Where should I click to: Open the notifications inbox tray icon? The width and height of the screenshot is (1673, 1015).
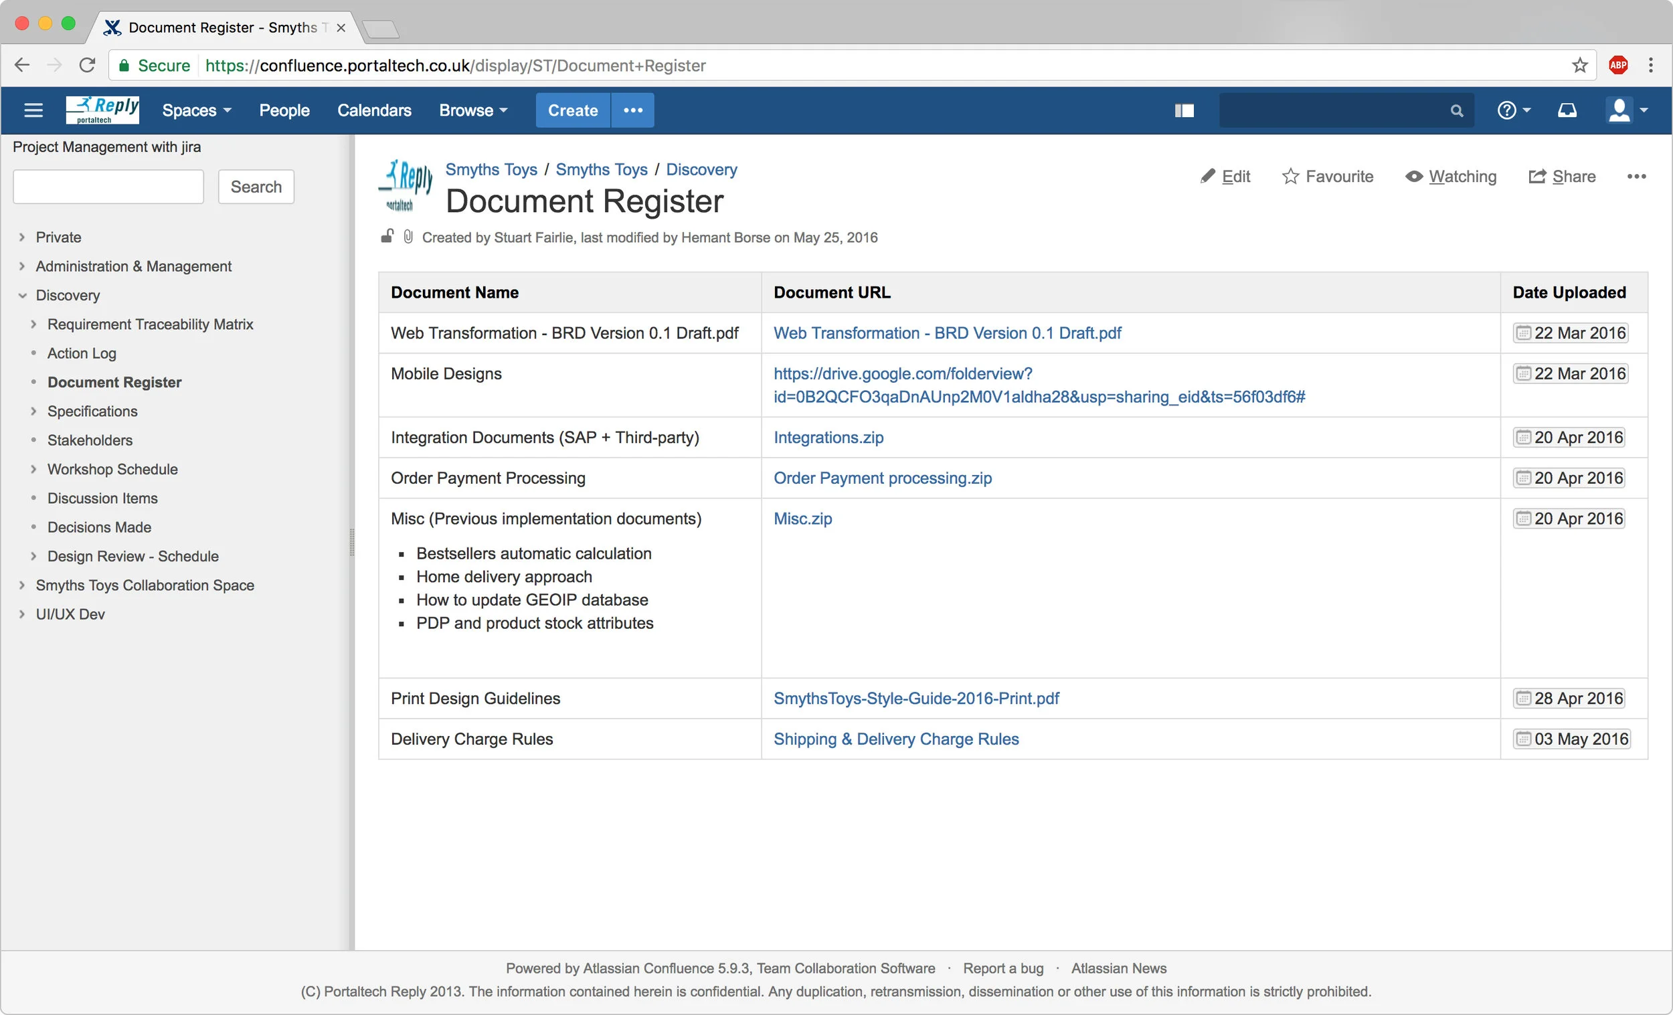(1567, 110)
